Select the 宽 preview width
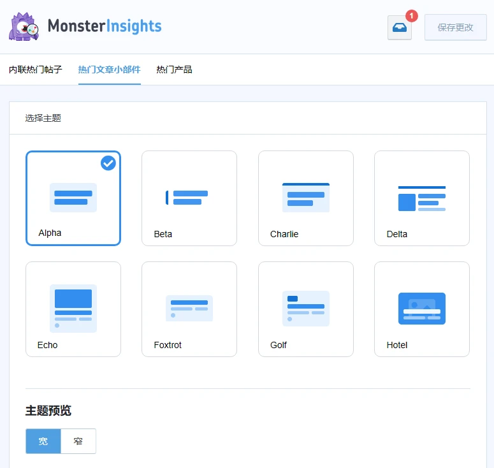494x468 pixels. pyautogui.click(x=43, y=441)
